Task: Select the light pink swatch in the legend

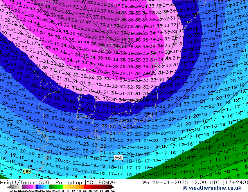Action: click(x=34, y=187)
